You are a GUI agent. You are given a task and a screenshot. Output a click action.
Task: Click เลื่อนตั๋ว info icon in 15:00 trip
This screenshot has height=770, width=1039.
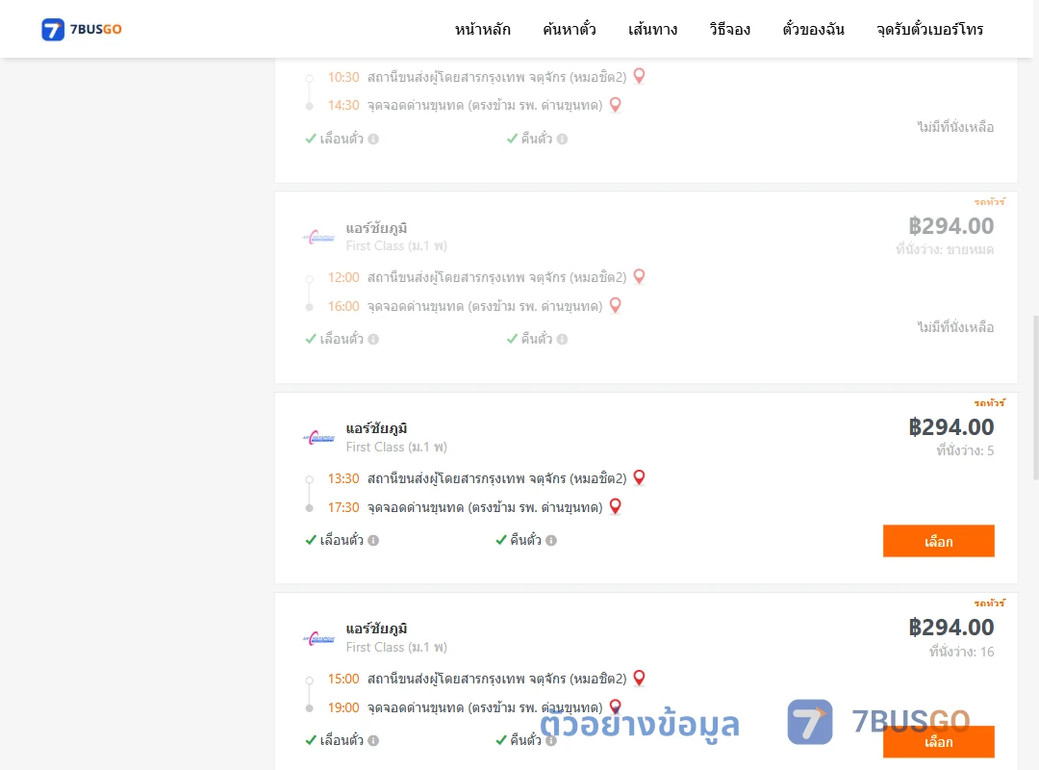click(373, 741)
